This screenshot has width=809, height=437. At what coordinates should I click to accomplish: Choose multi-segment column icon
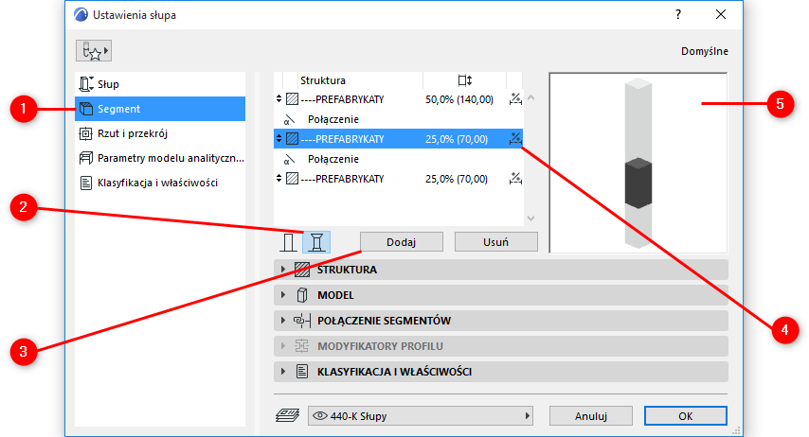316,242
